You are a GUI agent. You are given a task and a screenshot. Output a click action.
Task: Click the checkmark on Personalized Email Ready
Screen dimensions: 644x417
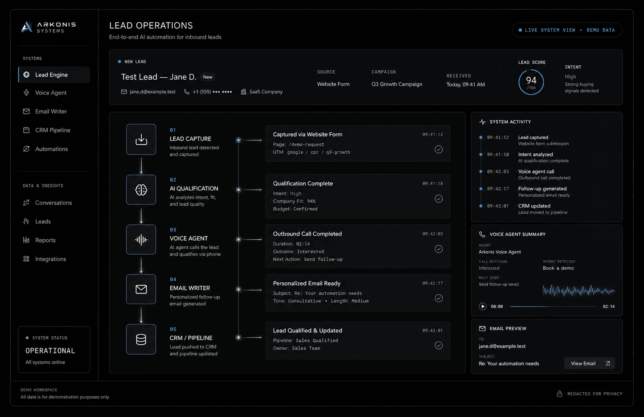pos(439,298)
